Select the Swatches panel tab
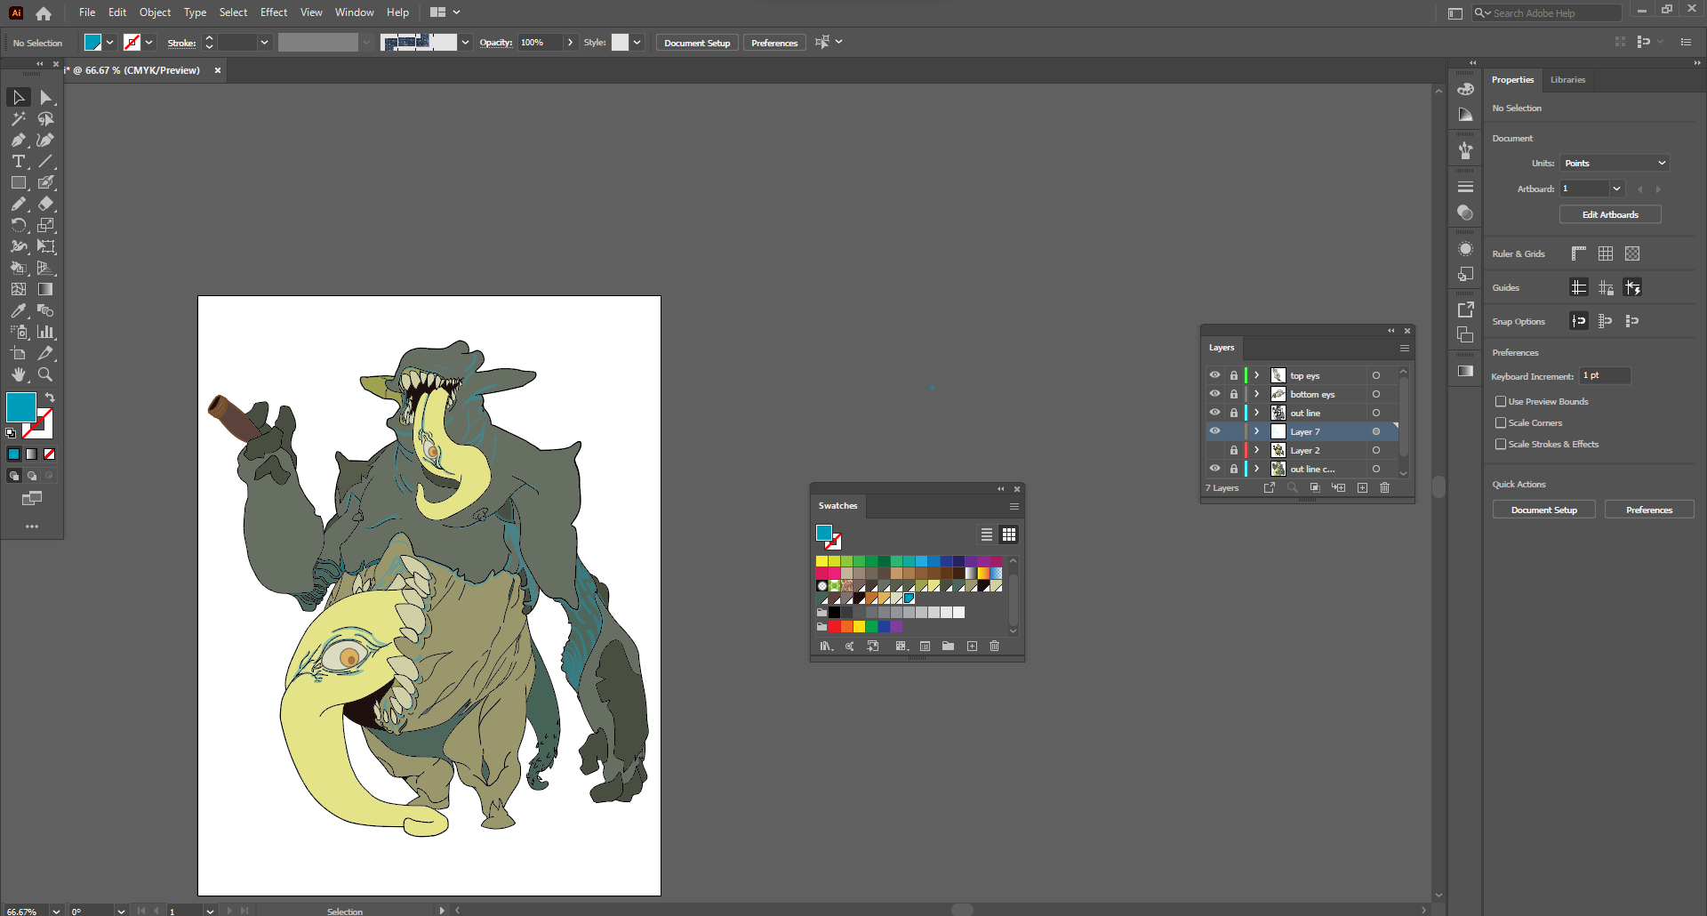 (837, 506)
